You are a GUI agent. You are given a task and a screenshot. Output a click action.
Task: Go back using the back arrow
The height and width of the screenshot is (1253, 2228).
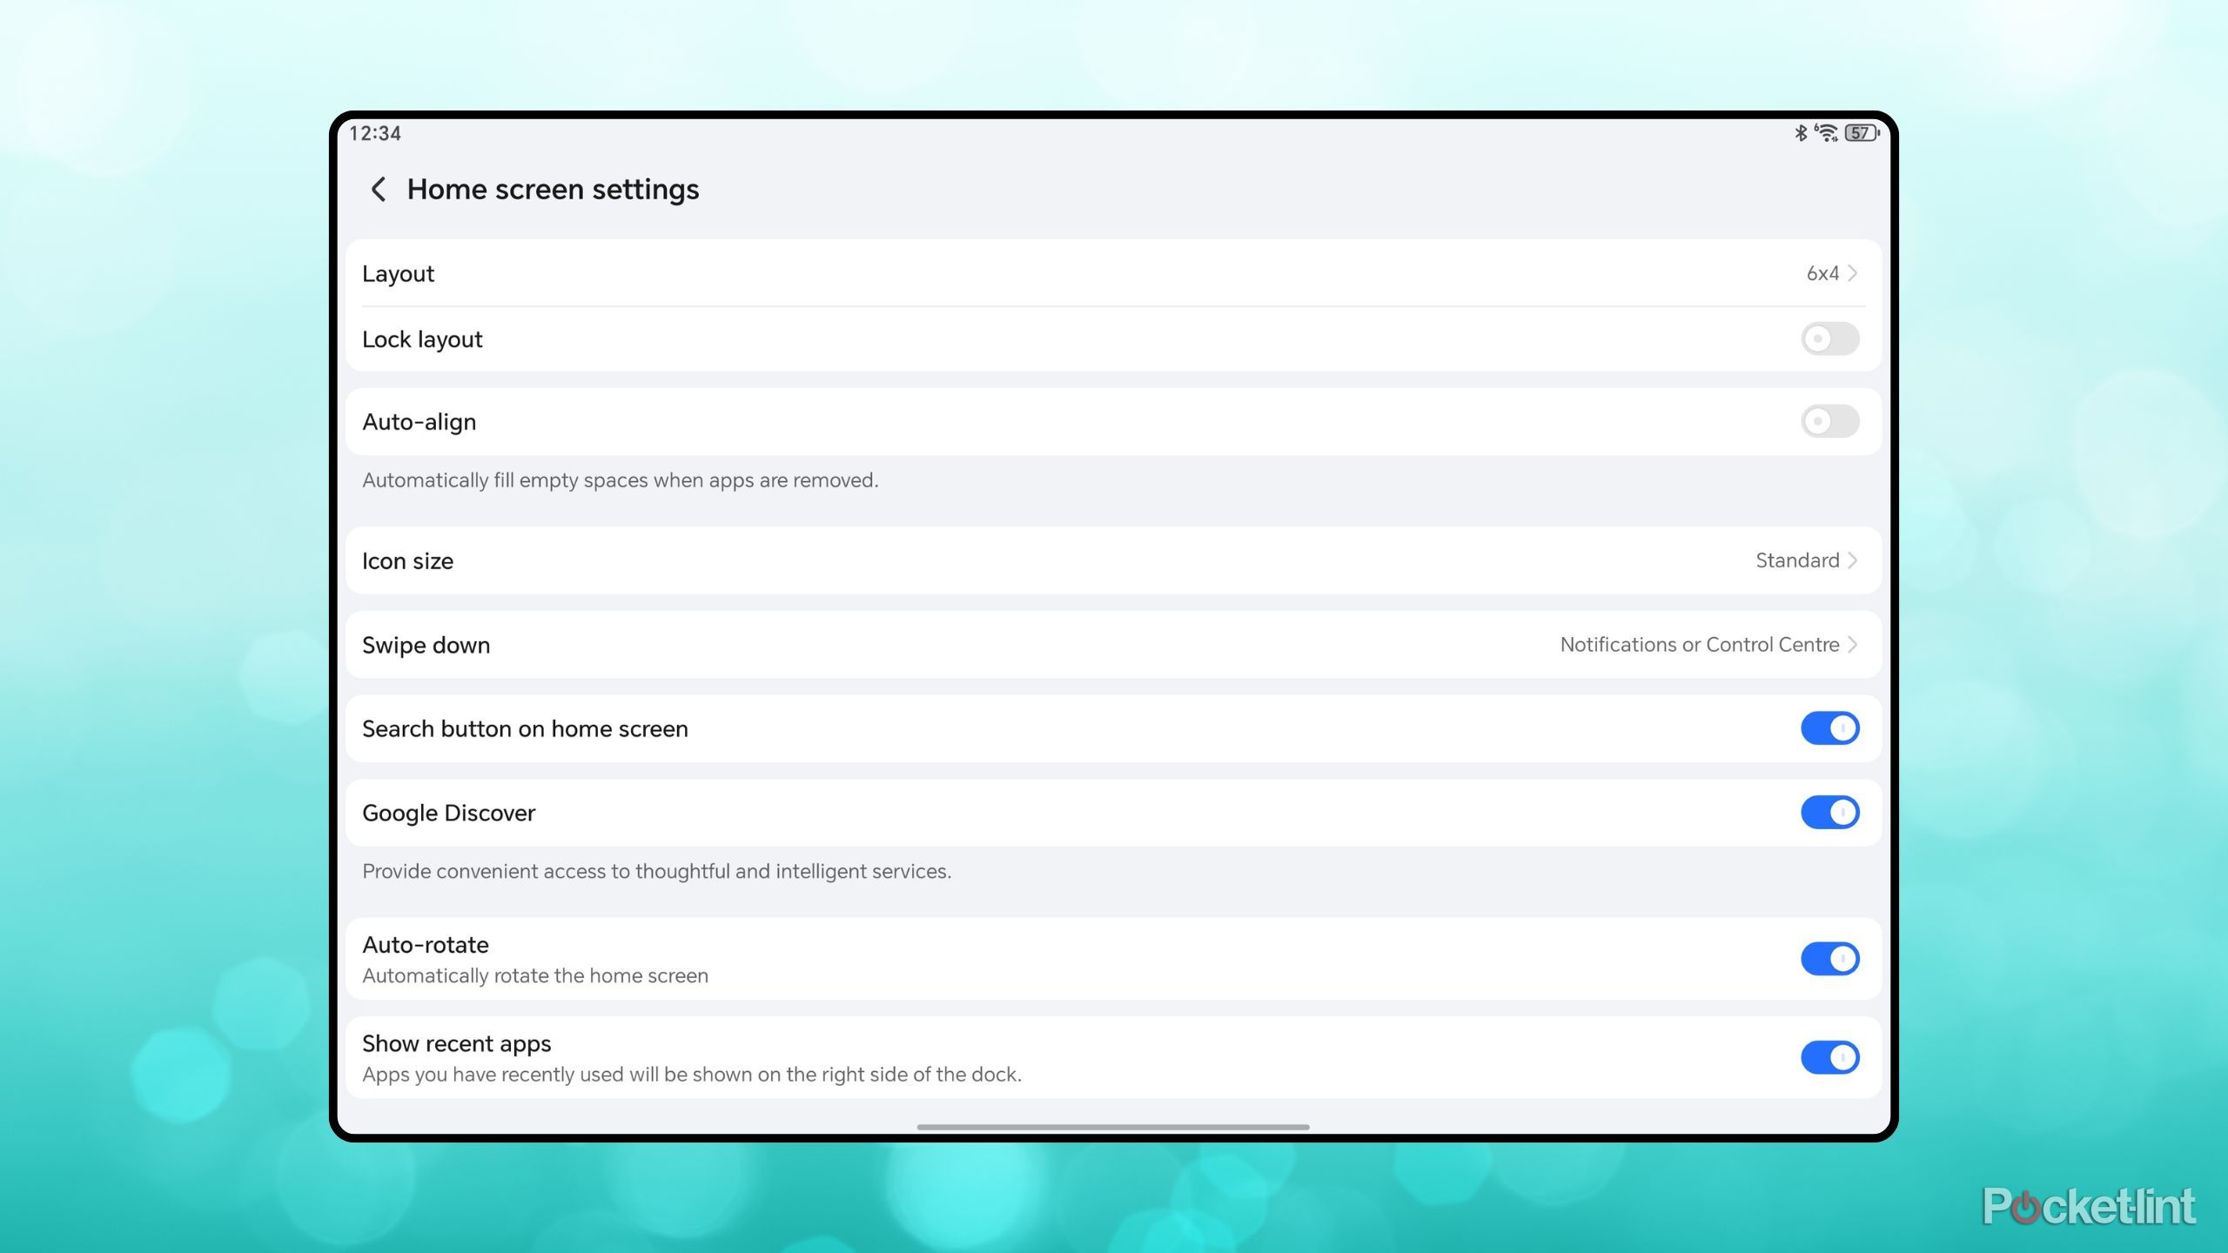pos(379,189)
